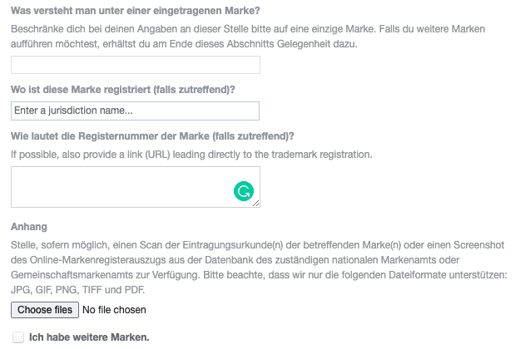The height and width of the screenshot is (349, 520).
Task: Focus the register number text area
Action: coord(136,187)
